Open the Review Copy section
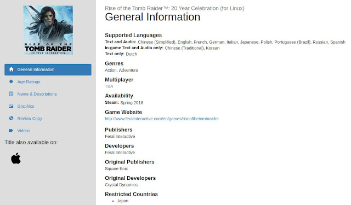Viewport: 351px width, 205px height. 30,119
